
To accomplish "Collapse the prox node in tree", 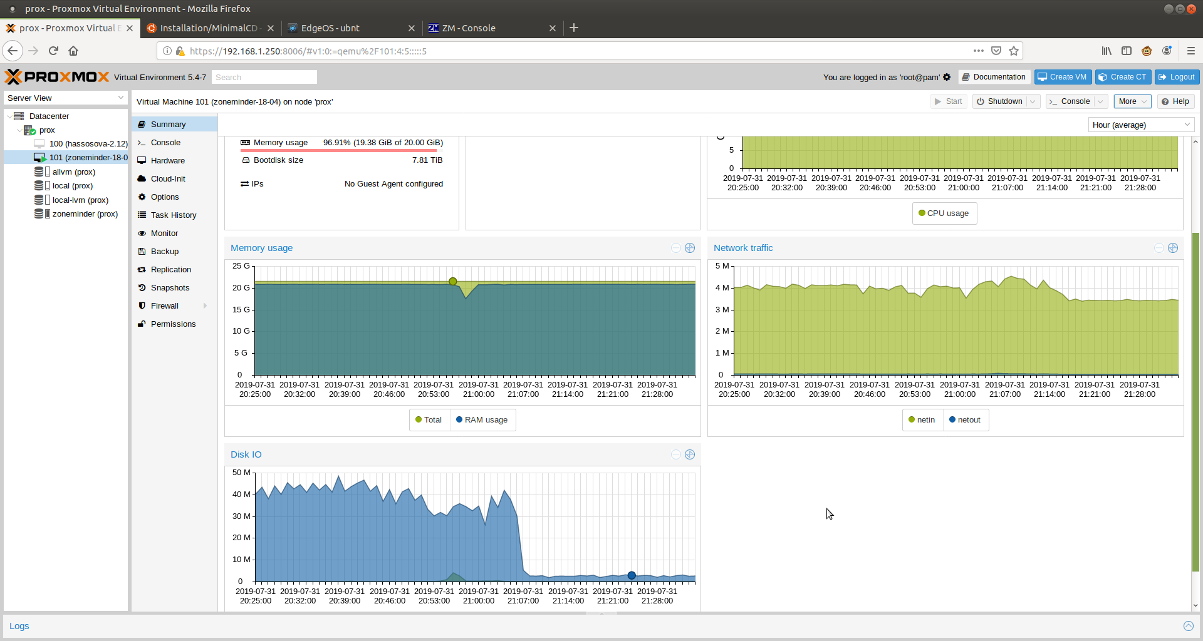I will point(19,130).
